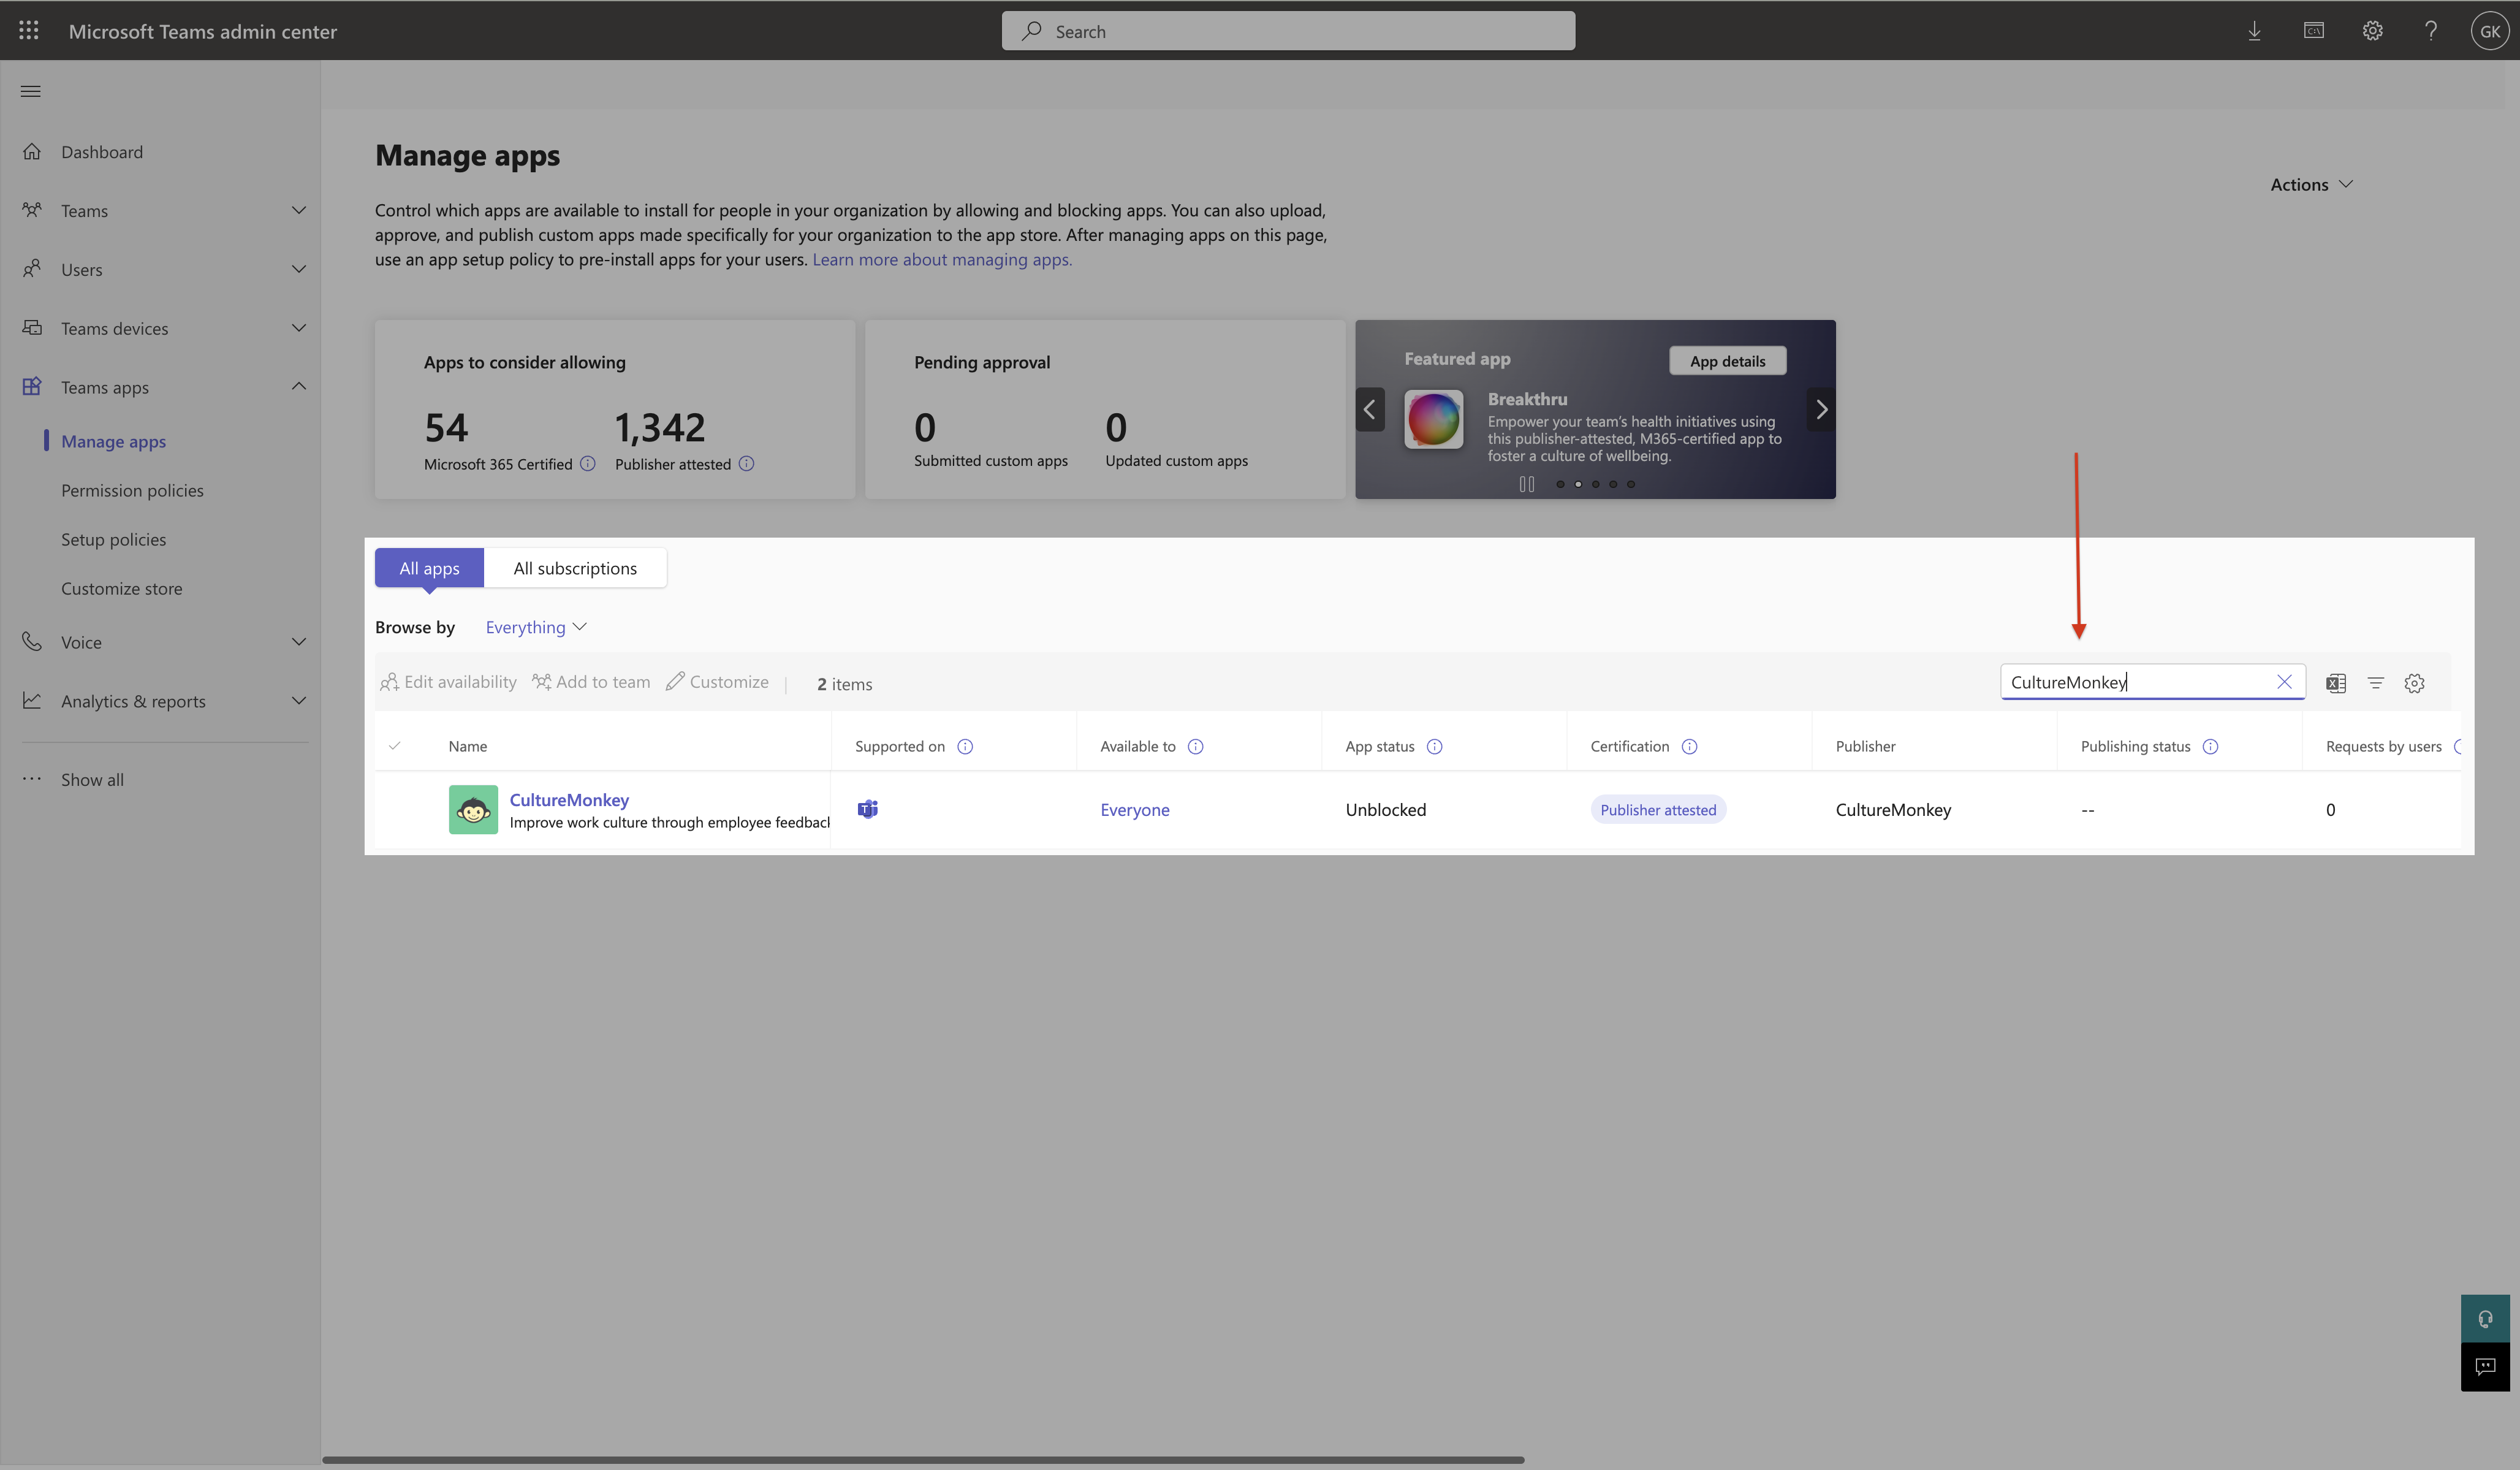Click Supported on info icon
This screenshot has height=1470, width=2520.
coord(965,746)
